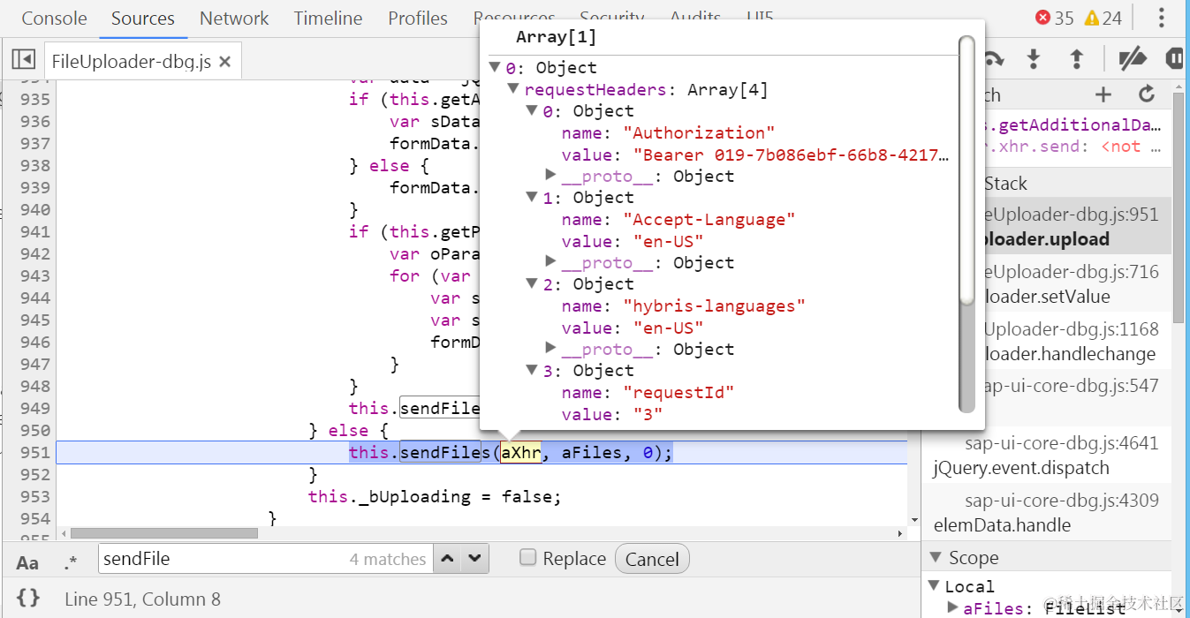Click the highlighted aXhr variable
Screen dimensions: 1190x618
click(x=520, y=452)
